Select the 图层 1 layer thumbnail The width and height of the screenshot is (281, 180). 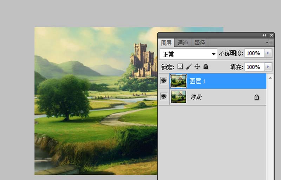(x=178, y=81)
